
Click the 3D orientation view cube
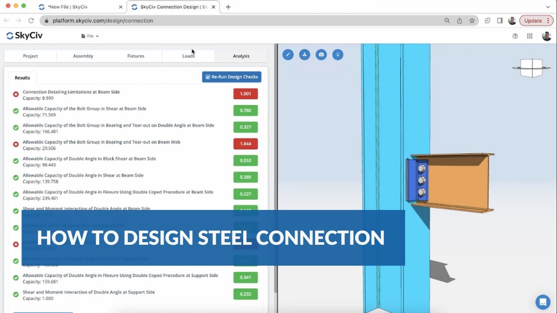point(531,68)
